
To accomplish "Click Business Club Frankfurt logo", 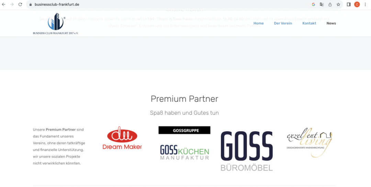I will [56, 24].
